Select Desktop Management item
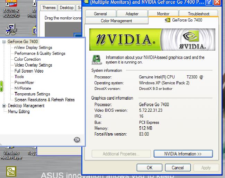225x178 pixels. [x=26, y=106]
